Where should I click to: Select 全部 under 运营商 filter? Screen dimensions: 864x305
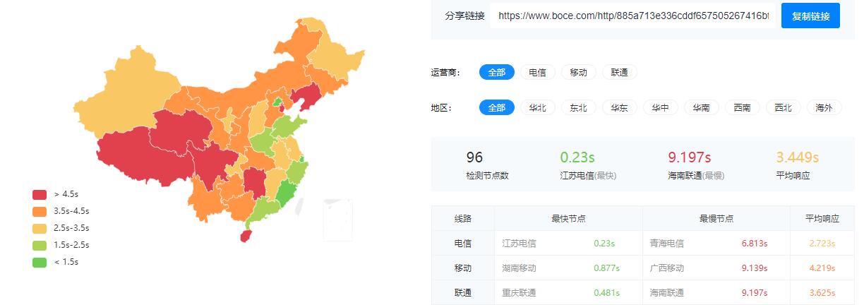(x=497, y=72)
